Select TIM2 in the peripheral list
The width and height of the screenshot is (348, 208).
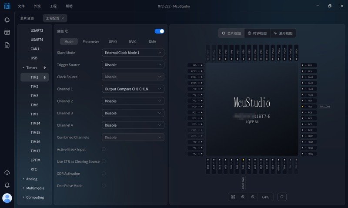34,87
